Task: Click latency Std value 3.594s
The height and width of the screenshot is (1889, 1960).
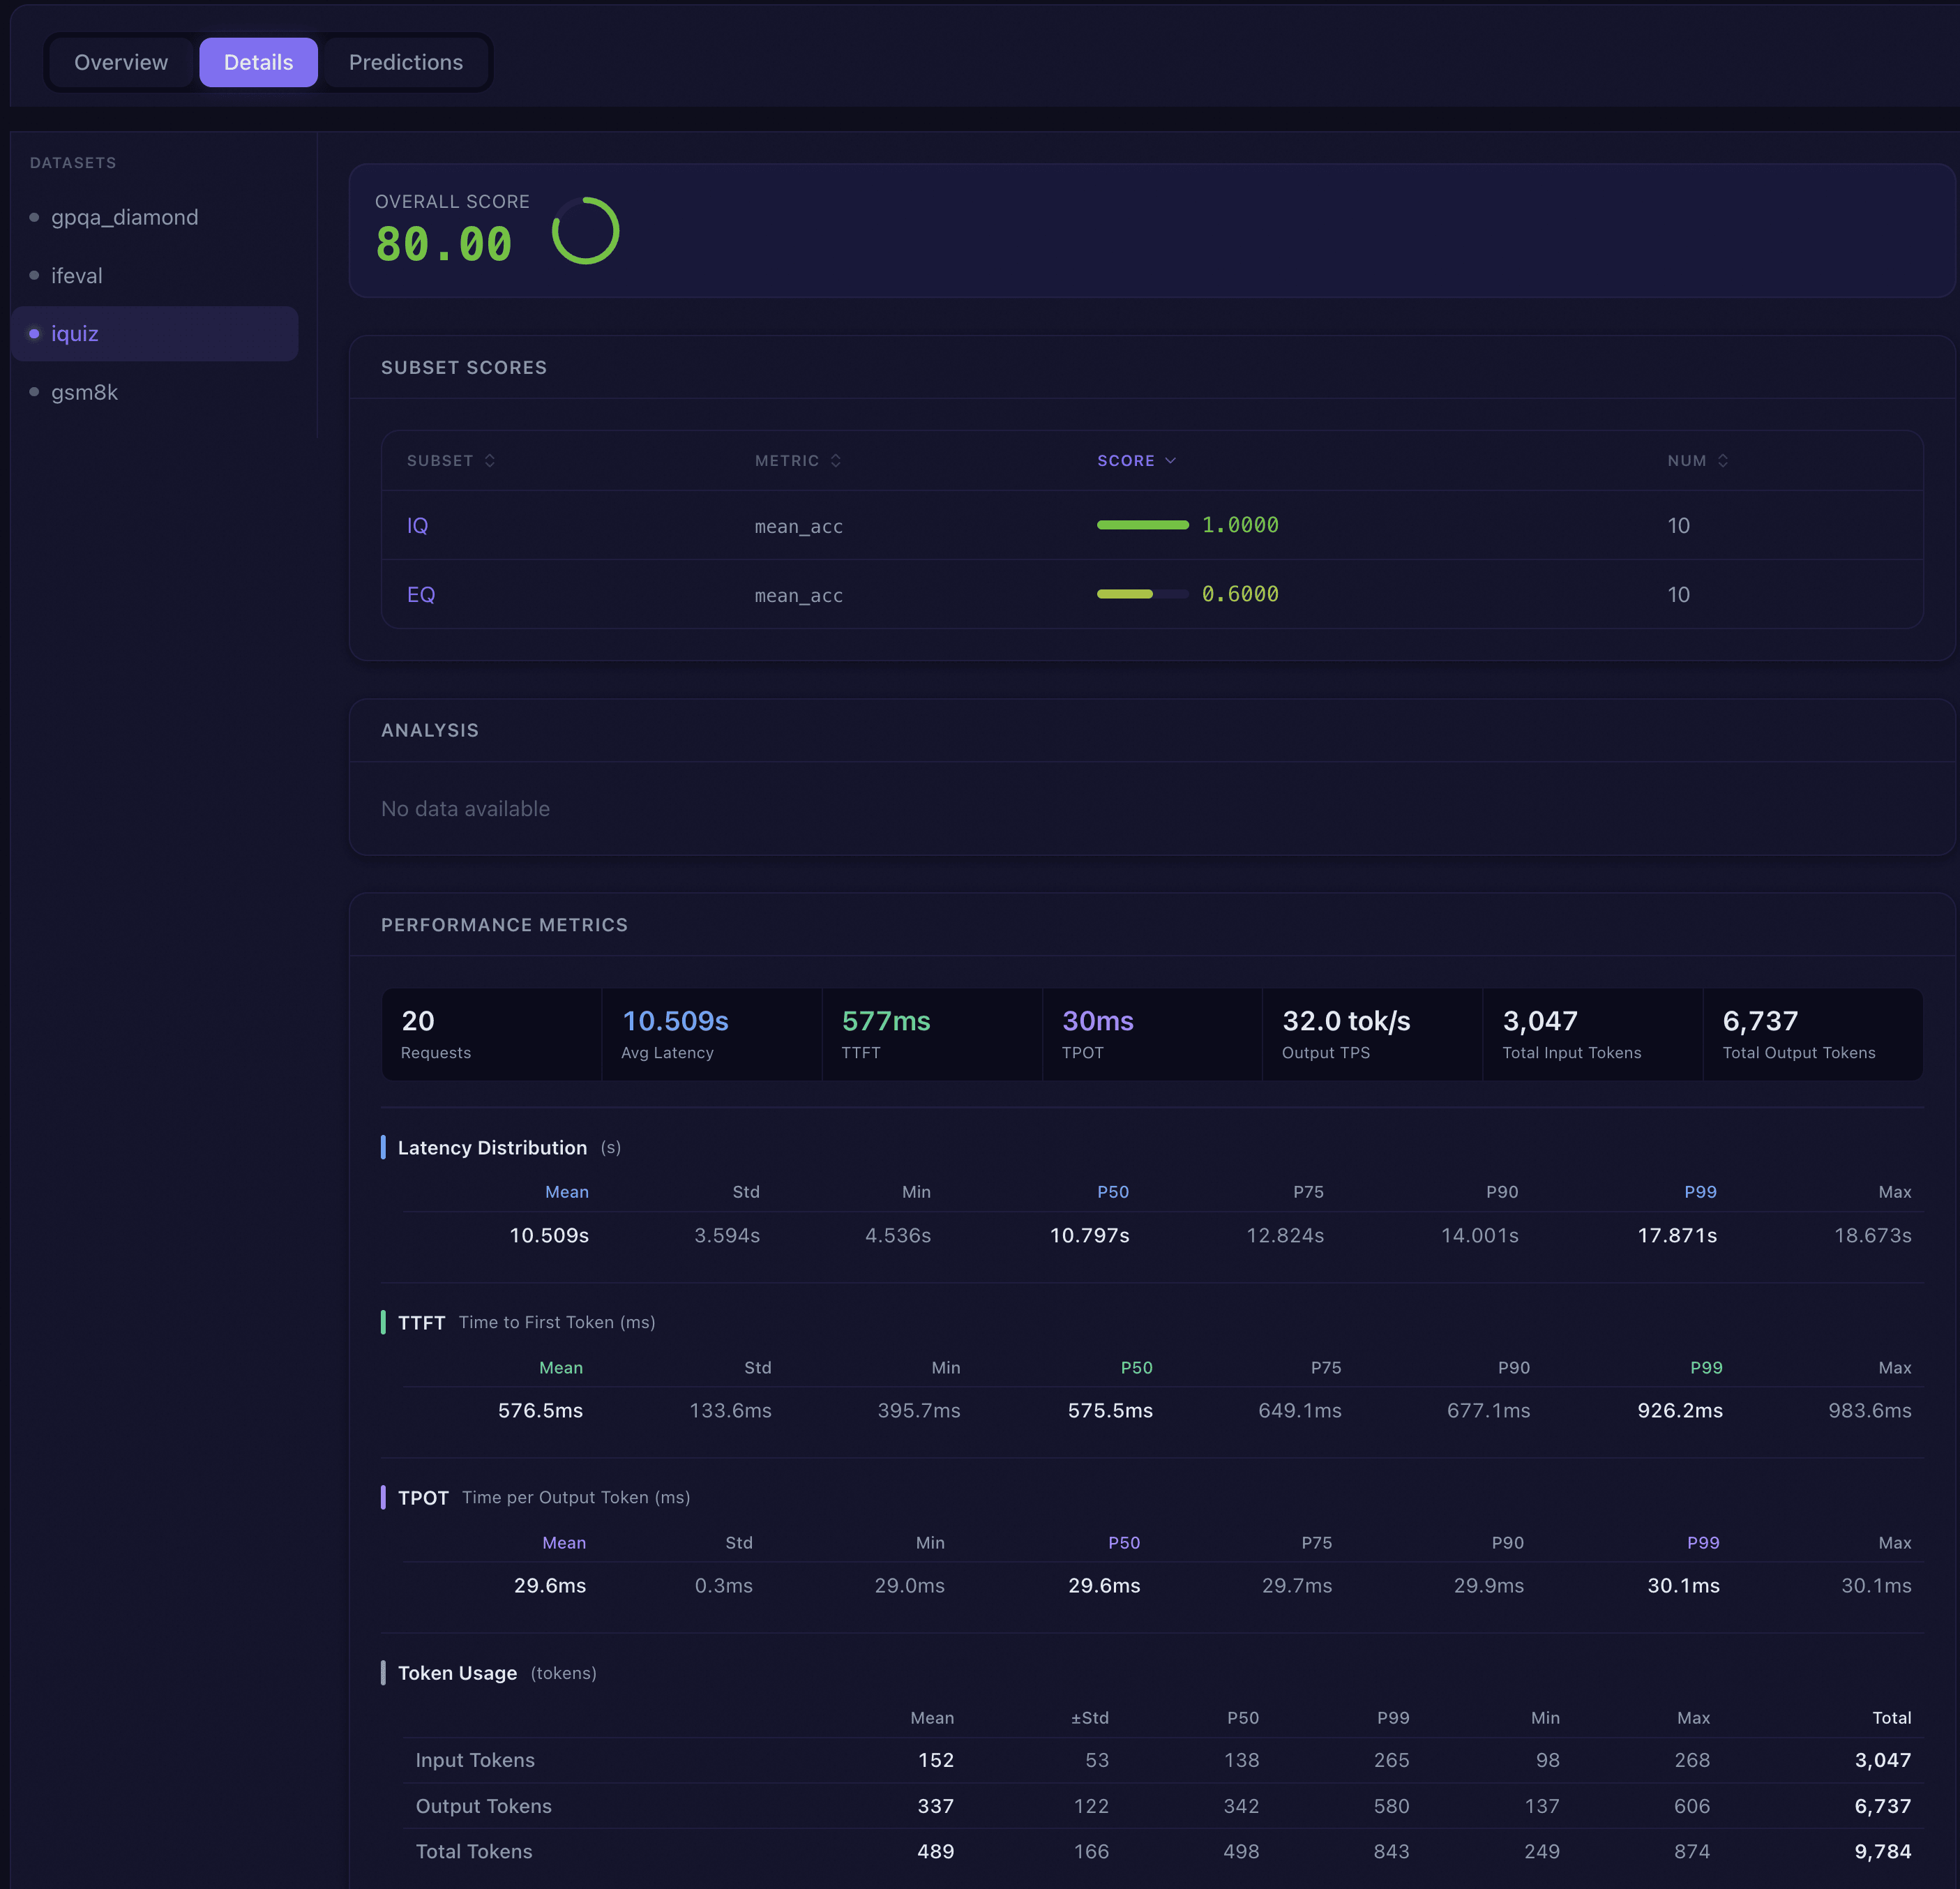Action: 727,1235
